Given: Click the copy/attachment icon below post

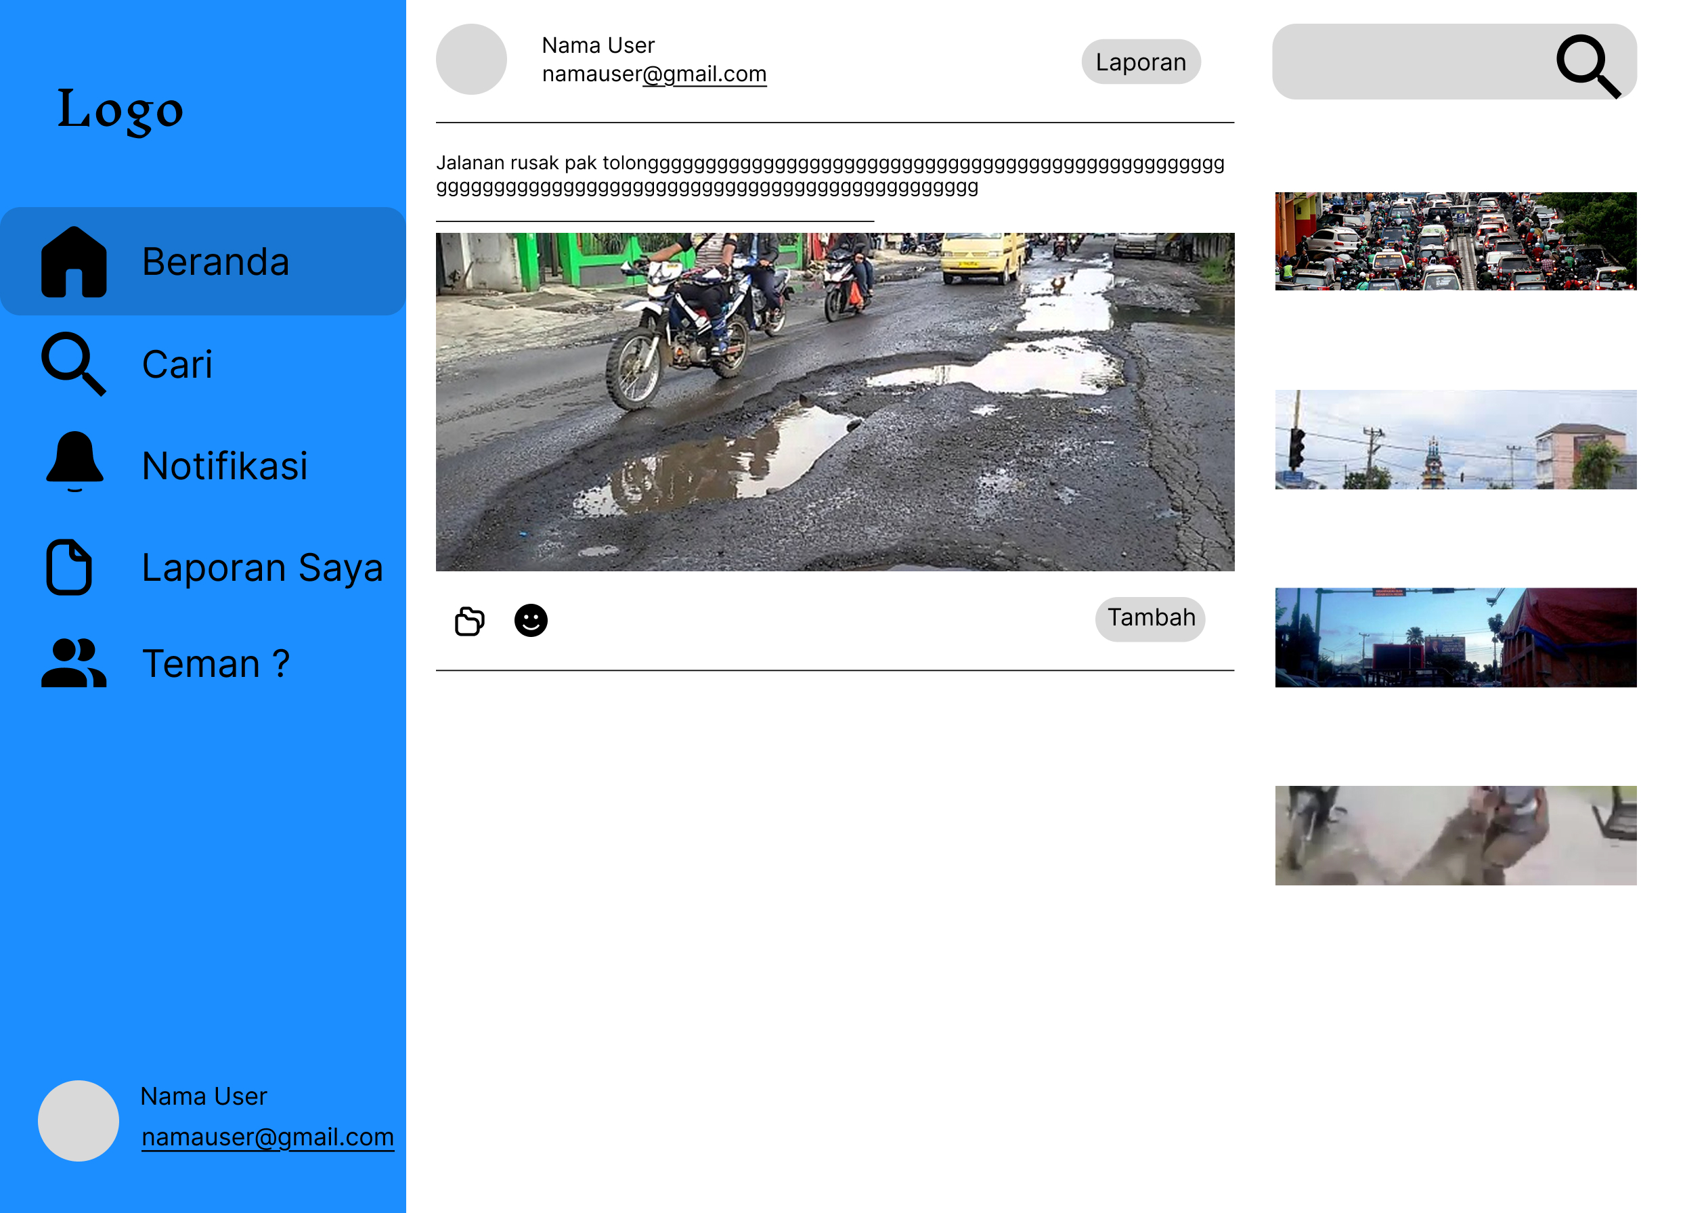Looking at the screenshot, I should point(469,621).
